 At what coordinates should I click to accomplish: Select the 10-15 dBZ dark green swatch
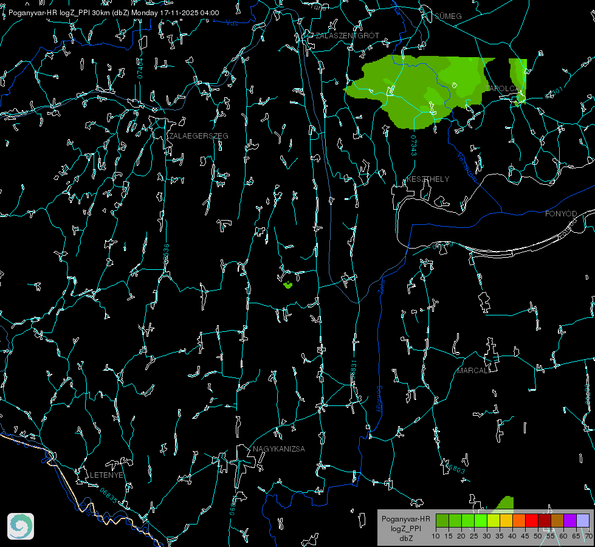(x=442, y=520)
